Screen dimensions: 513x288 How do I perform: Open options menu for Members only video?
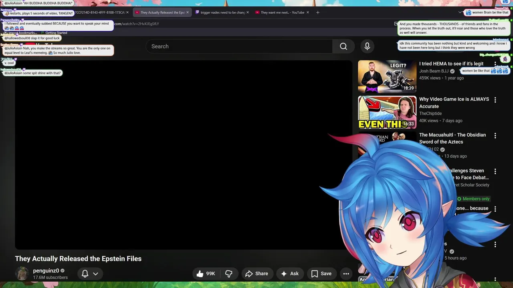495,209
